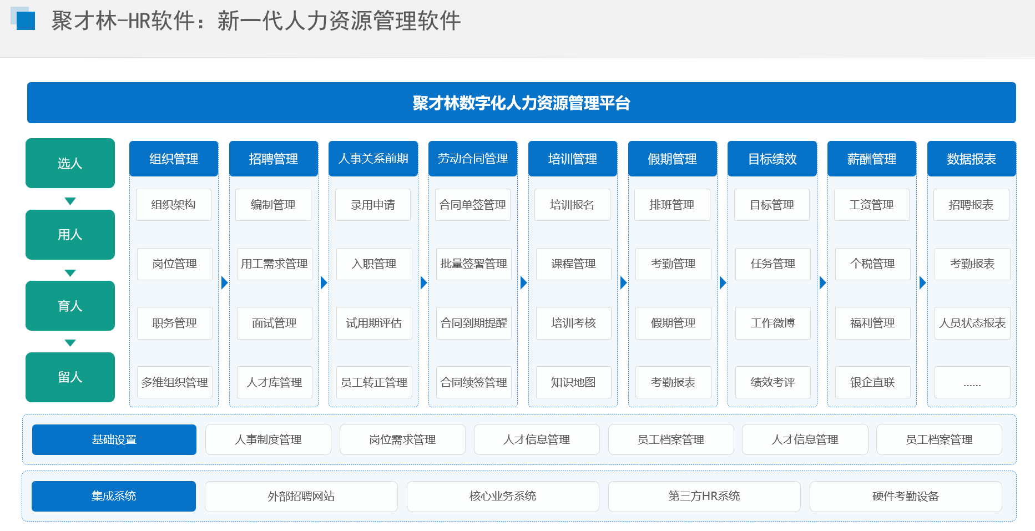Click the 假期管理 blue column header
The width and height of the screenshot is (1035, 531).
tap(673, 159)
